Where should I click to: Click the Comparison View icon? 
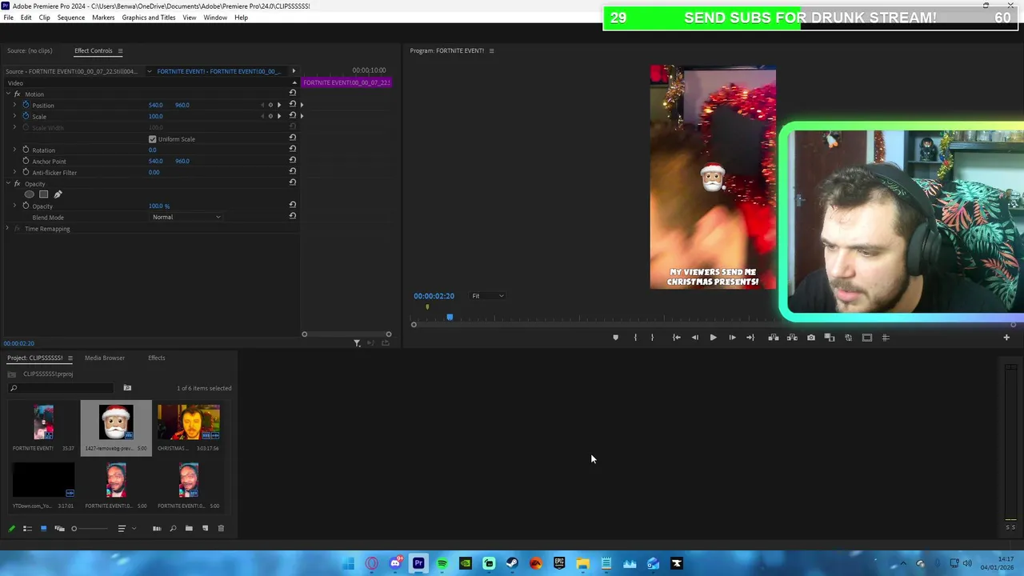tap(830, 338)
